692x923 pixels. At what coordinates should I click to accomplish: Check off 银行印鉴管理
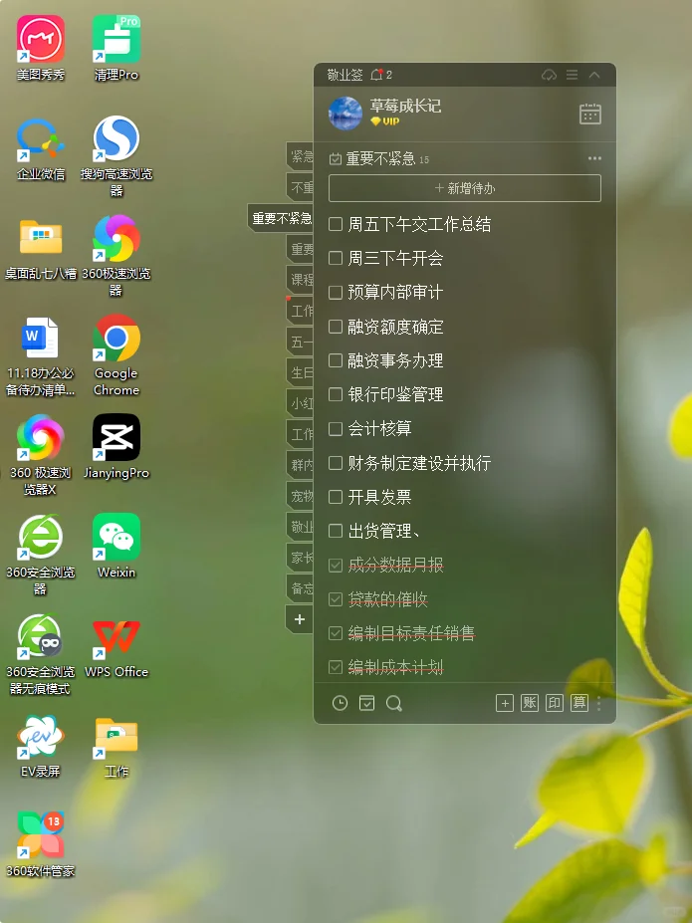click(336, 394)
